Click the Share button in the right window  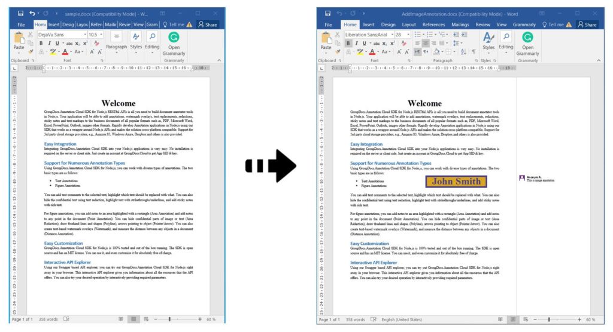pos(587,24)
